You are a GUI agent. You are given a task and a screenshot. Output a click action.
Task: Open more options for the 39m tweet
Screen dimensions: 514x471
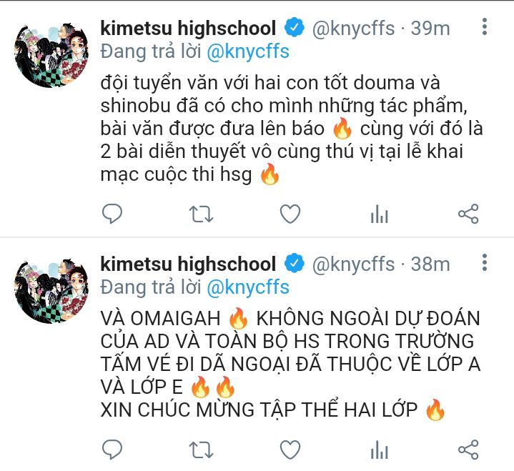pos(485,26)
